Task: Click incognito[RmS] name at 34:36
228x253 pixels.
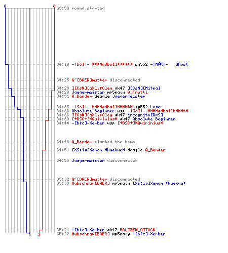Action: pos(145,115)
